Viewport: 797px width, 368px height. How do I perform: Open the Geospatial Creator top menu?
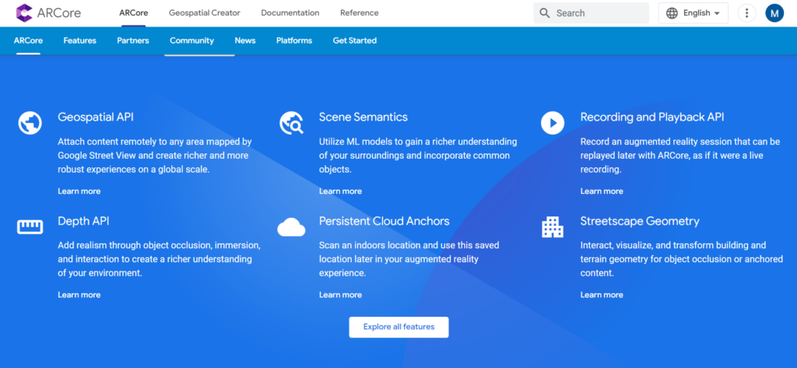(x=205, y=13)
